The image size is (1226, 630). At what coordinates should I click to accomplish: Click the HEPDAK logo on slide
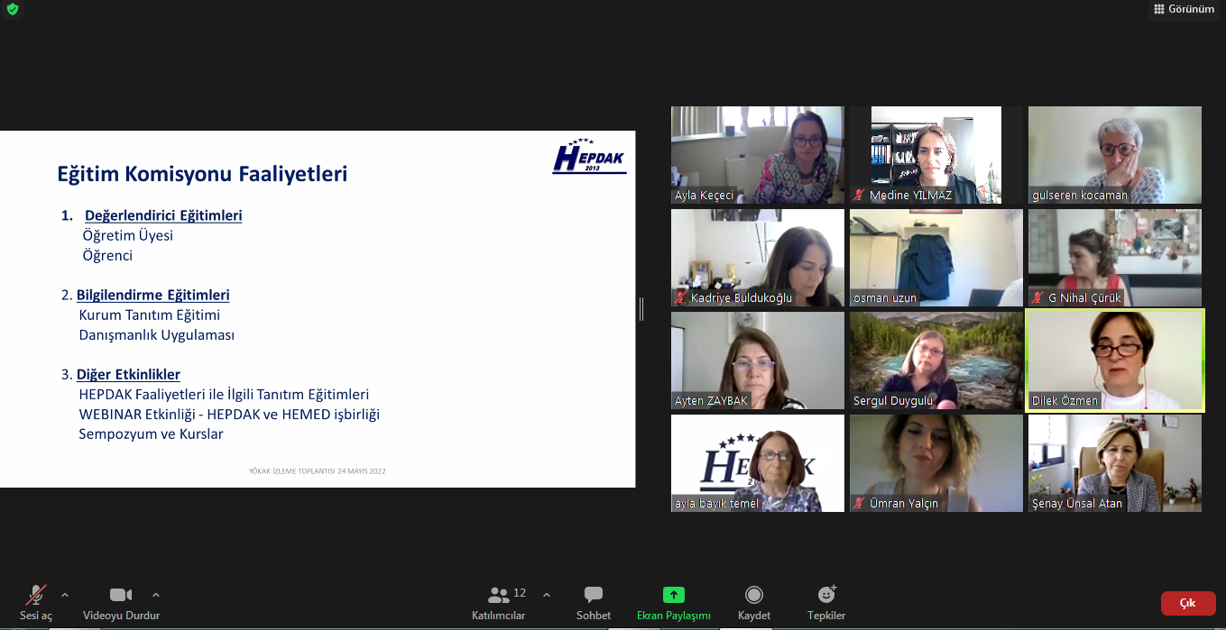(x=589, y=157)
